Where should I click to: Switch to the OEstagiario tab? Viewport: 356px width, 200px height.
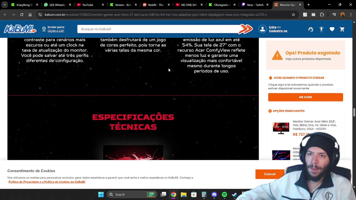pyautogui.click(x=222, y=5)
